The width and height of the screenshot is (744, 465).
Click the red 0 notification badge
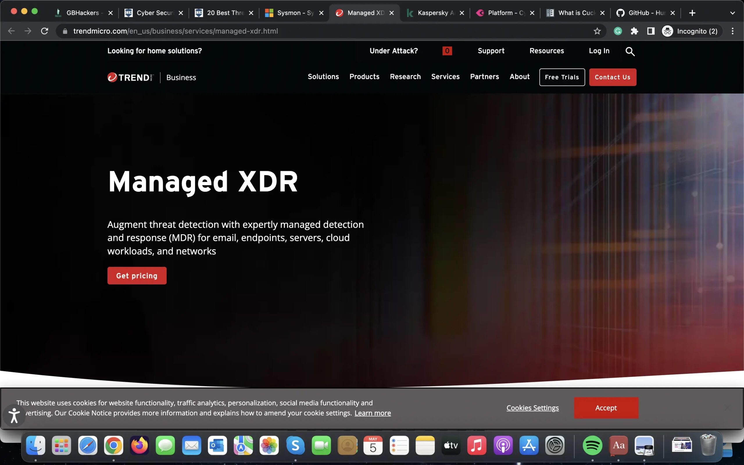pyautogui.click(x=447, y=51)
